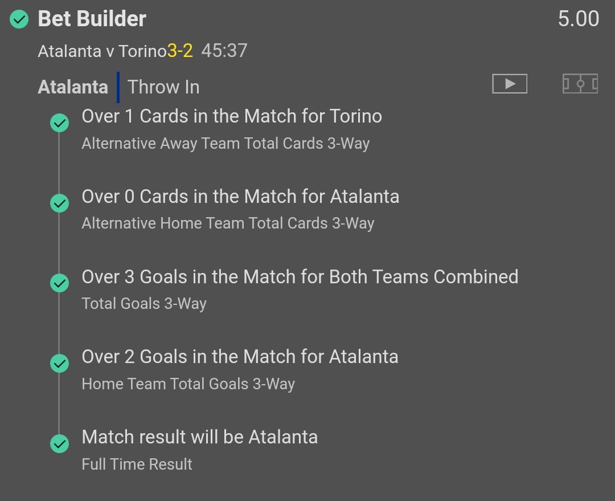Open Alternative Home Team Total Cards 3-Way market
This screenshot has width=615, height=501.
(228, 223)
